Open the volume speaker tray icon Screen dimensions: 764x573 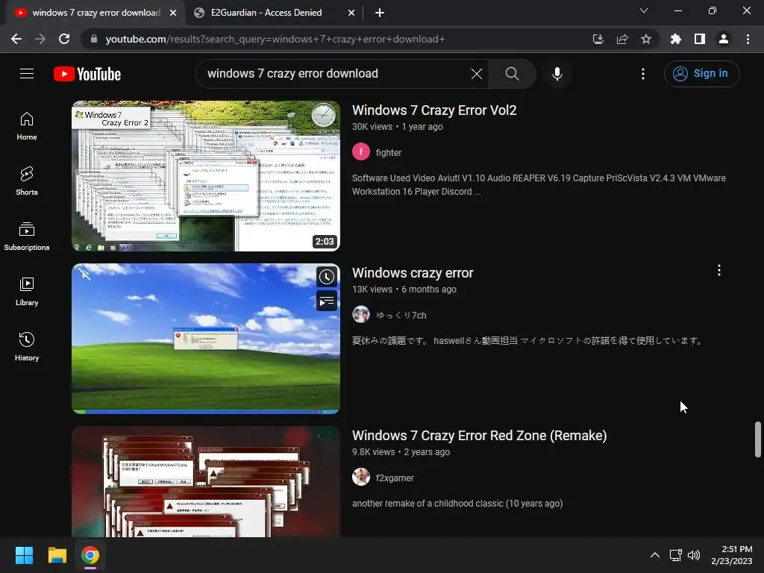[694, 555]
